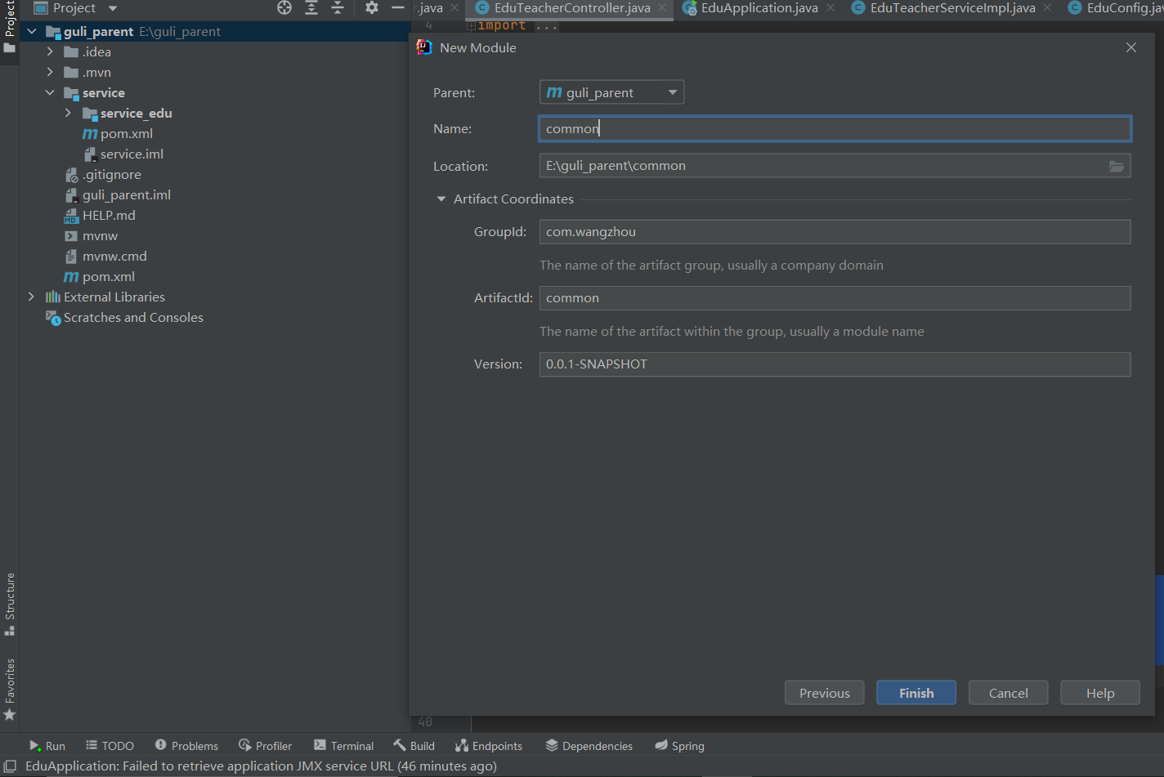Click the locate/select opened file crosshair icon

(284, 7)
